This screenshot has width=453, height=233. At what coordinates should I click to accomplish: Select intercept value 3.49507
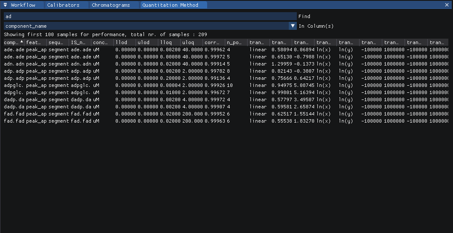click(304, 99)
